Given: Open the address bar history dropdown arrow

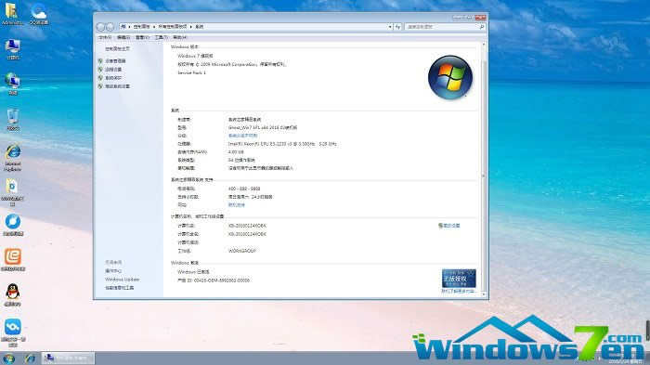Looking at the screenshot, I should pos(390,27).
